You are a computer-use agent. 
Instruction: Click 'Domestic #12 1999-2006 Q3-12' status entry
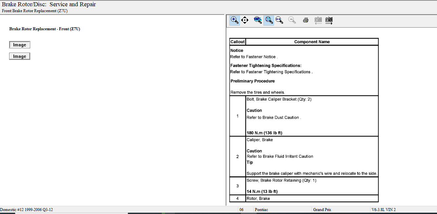point(27,210)
